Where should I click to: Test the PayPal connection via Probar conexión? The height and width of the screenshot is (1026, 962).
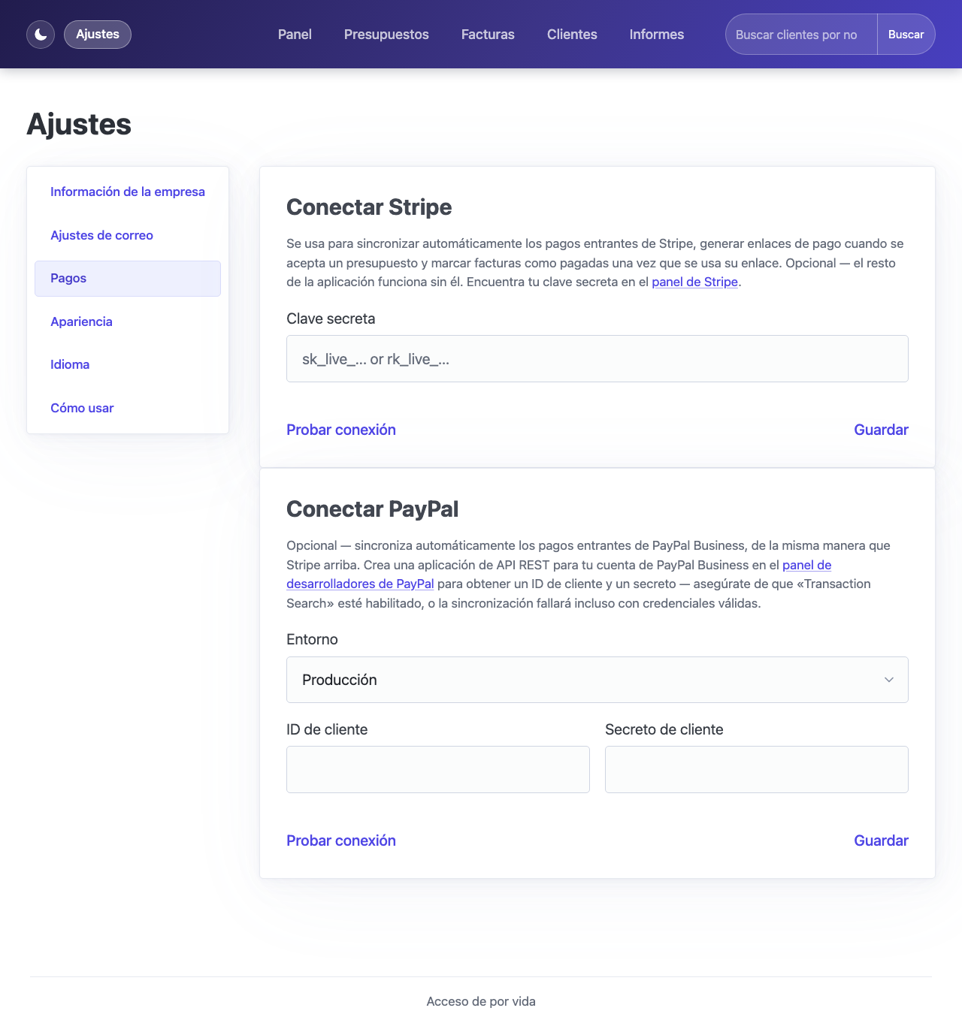[341, 840]
